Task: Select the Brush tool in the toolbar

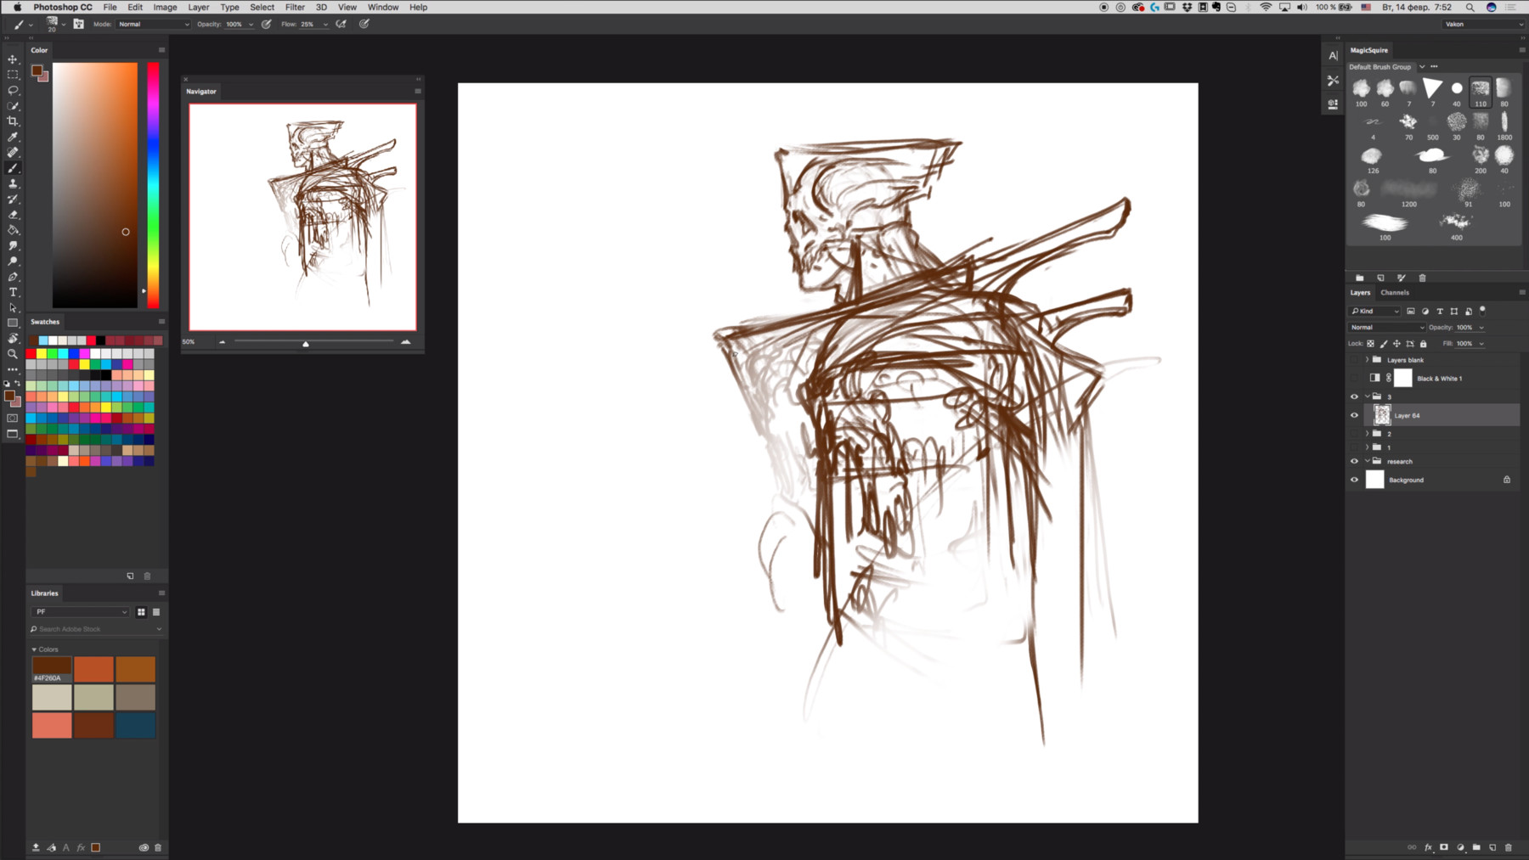Action: (x=13, y=168)
